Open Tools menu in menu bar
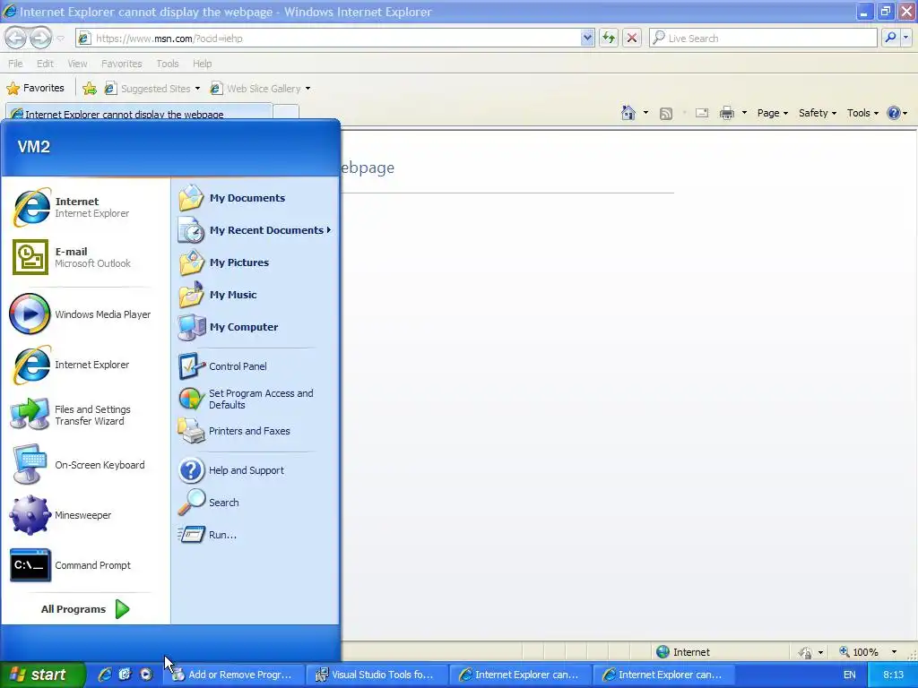The height and width of the screenshot is (688, 918). (x=167, y=64)
